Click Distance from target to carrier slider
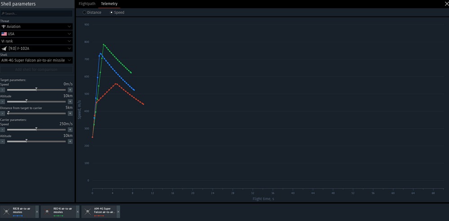Image resolution: width=449 pixels, height=221 pixels. (36, 113)
